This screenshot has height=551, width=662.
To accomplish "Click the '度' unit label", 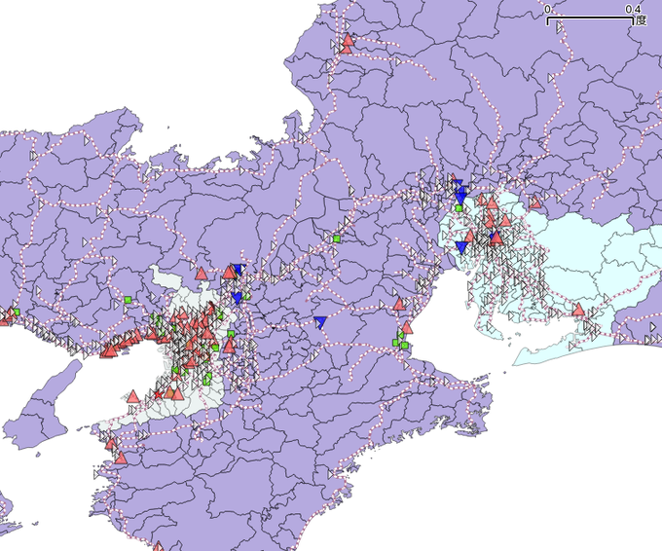I will 642,19.
